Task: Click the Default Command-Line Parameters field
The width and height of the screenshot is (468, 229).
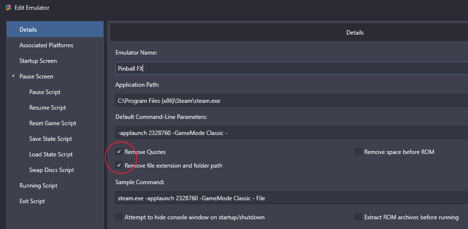Action: coord(292,133)
